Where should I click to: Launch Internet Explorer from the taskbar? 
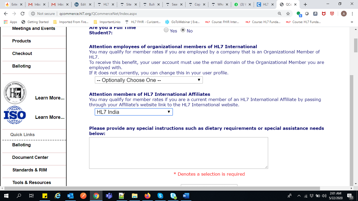[x=57, y=196]
